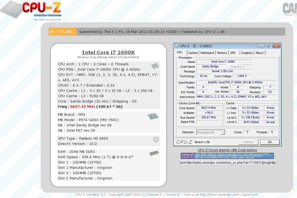Click the Core Speed 5637.4 MHz field
The width and height of the screenshot is (297, 198).
coord(209,108)
